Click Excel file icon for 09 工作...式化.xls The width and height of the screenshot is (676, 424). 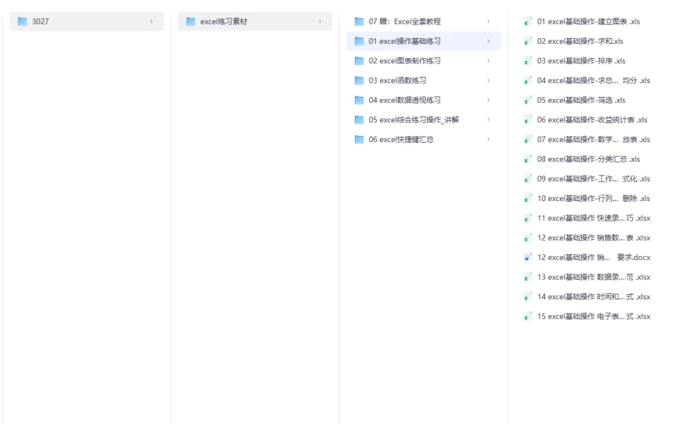tap(528, 178)
